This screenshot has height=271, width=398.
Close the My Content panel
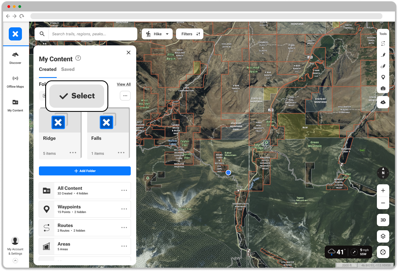pyautogui.click(x=129, y=53)
